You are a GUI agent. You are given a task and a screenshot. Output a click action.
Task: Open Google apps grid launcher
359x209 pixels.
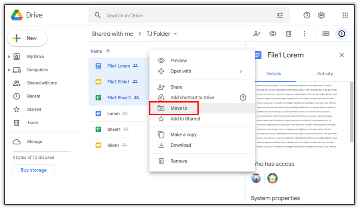(345, 15)
